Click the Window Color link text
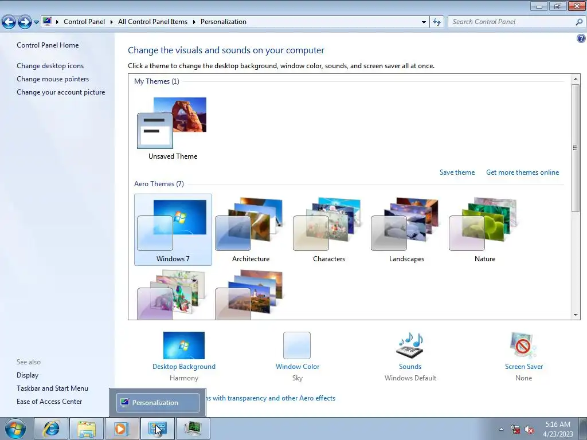Viewport: 587px width, 440px height. pyautogui.click(x=298, y=367)
